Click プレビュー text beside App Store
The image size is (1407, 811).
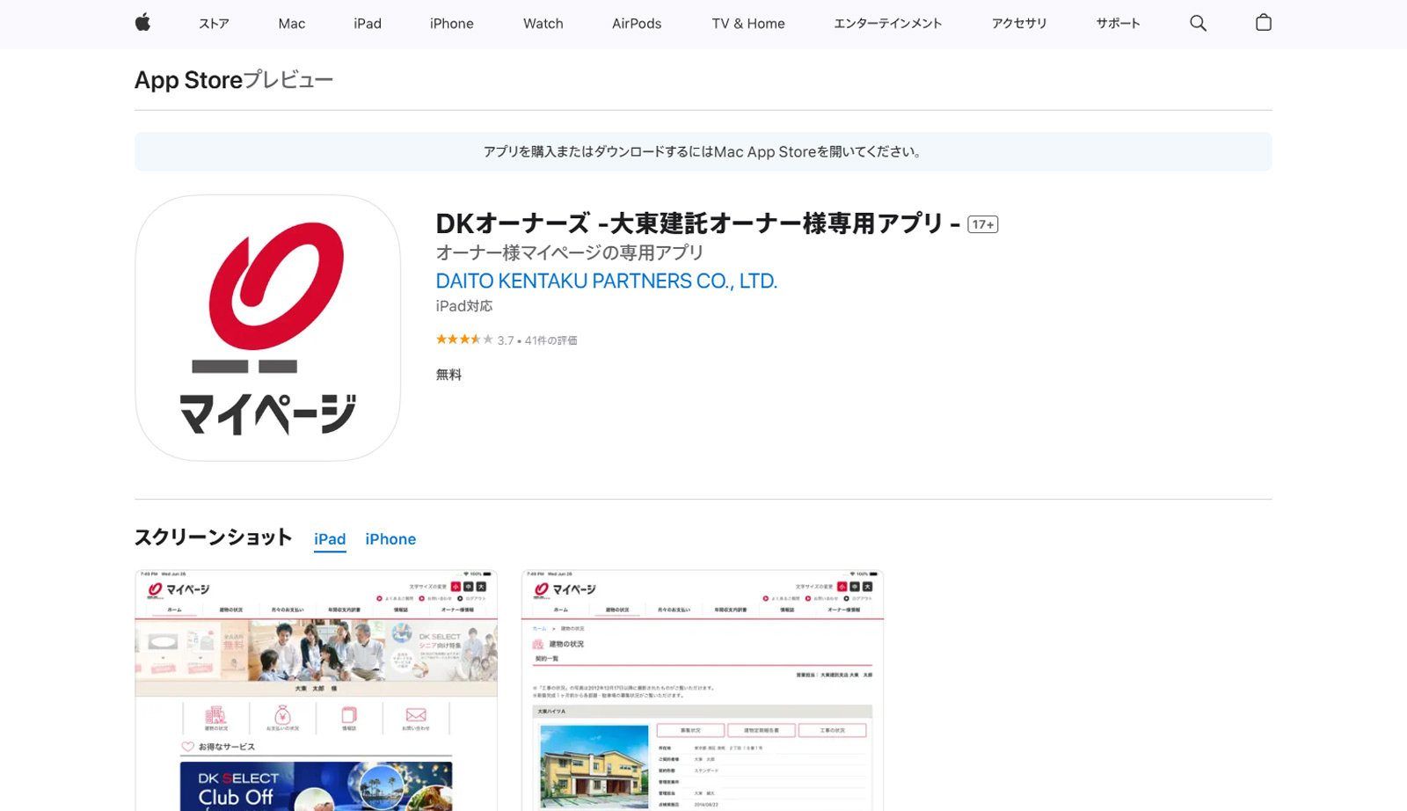click(x=288, y=80)
